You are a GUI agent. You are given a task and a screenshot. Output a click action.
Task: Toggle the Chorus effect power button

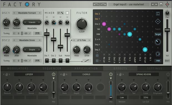coord(111,74)
